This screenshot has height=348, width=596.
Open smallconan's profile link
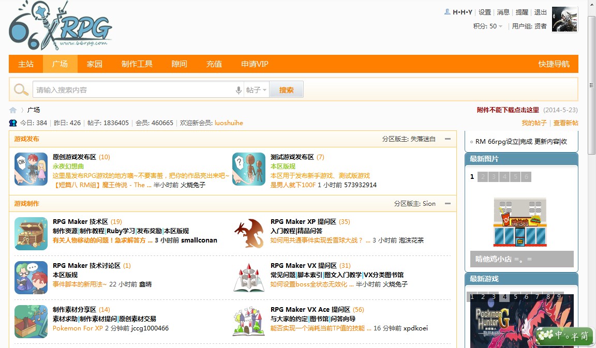199,240
